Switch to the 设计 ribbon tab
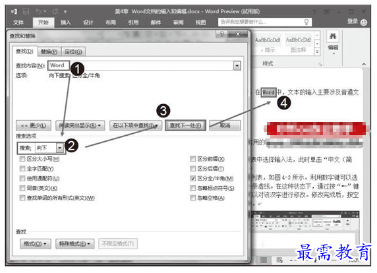Screen dimensions: 377x273 tap(88, 22)
